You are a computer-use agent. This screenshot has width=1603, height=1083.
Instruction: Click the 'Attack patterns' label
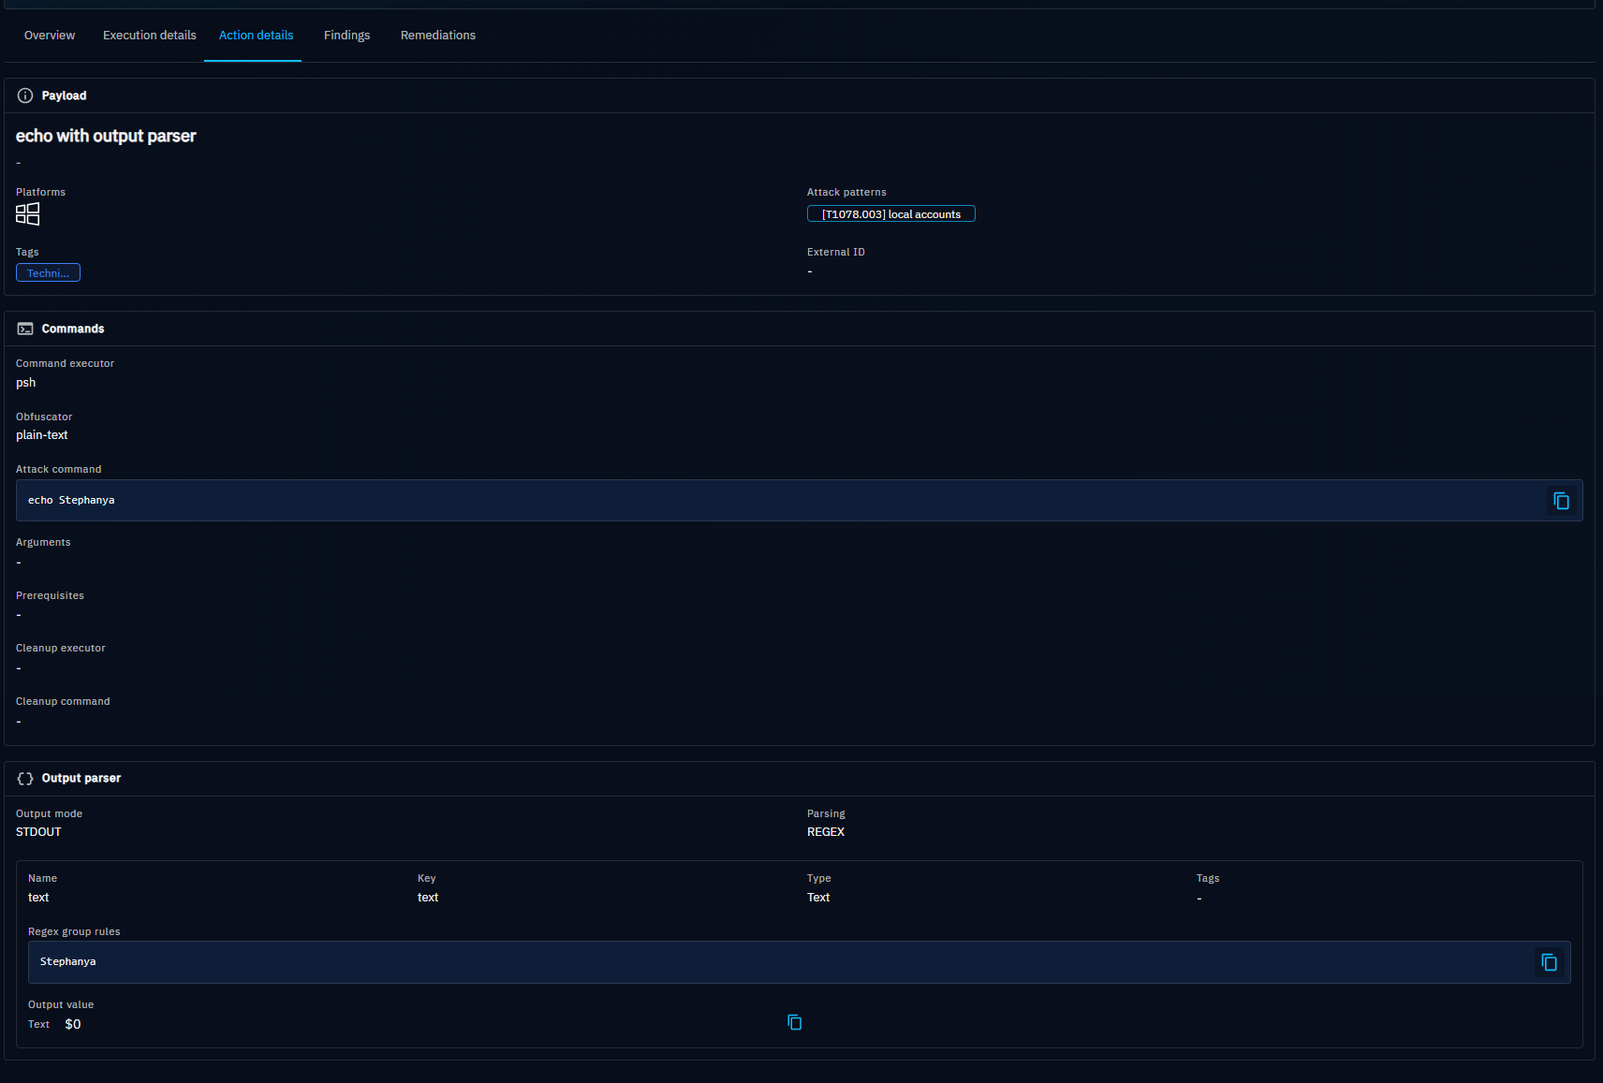(846, 193)
